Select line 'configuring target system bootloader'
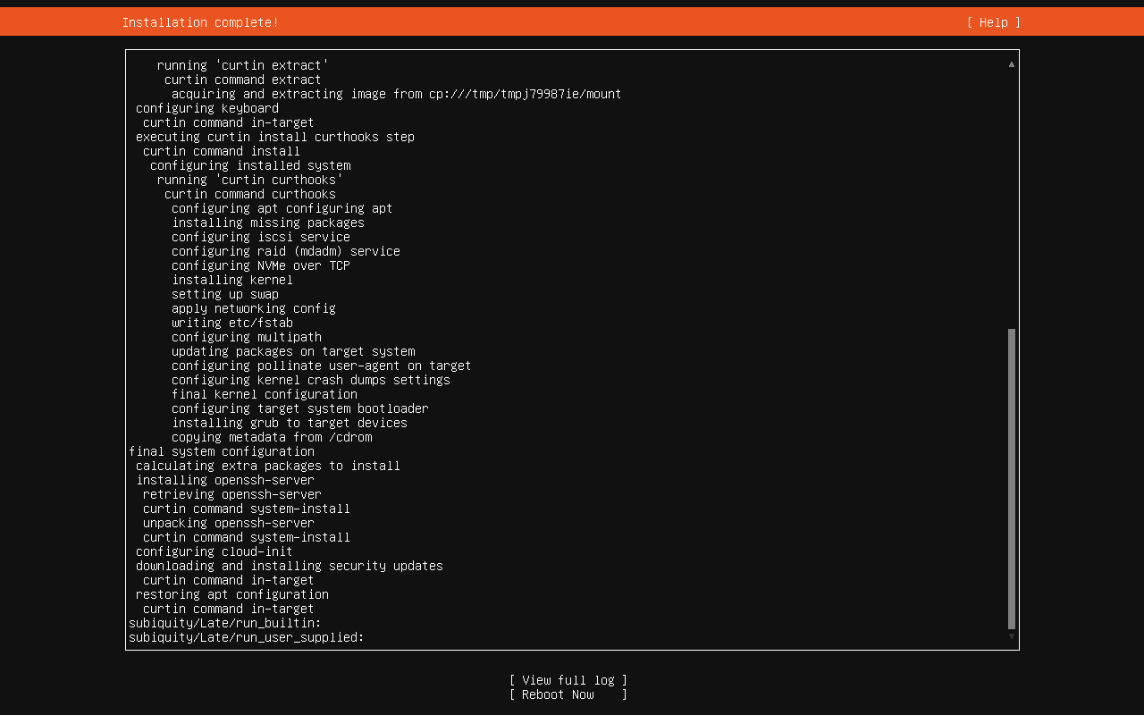This screenshot has width=1144, height=715. 300,408
